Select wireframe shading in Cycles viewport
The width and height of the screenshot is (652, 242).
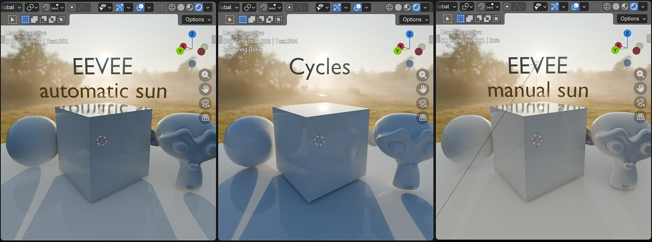point(389,7)
